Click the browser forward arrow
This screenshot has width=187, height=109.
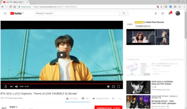pos(6,7)
